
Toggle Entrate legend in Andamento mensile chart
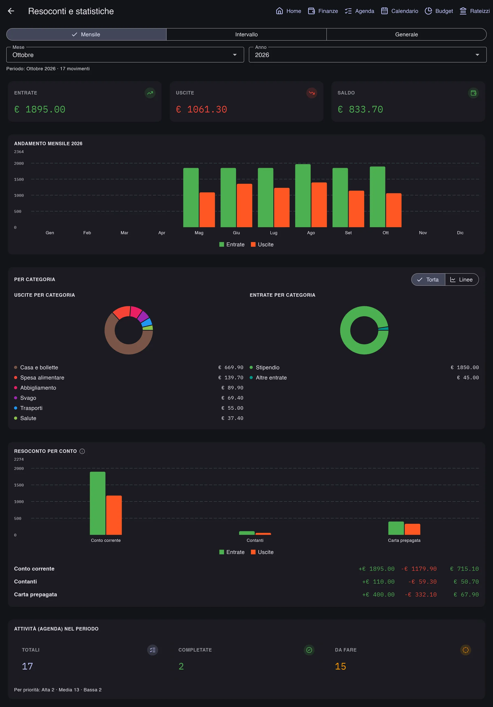[232, 245]
